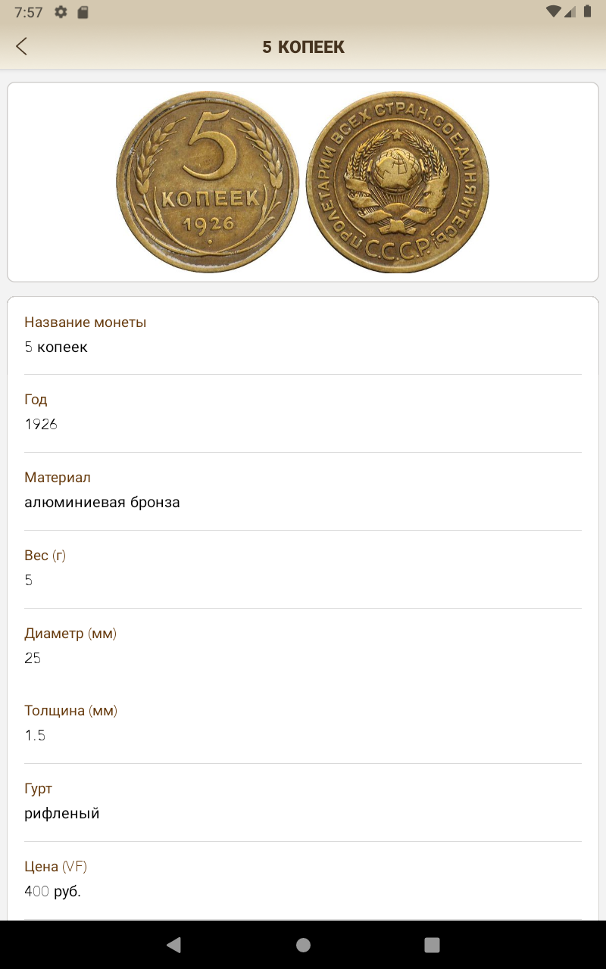Tap the battery status icon
Image resolution: width=606 pixels, height=969 pixels.
[587, 12]
